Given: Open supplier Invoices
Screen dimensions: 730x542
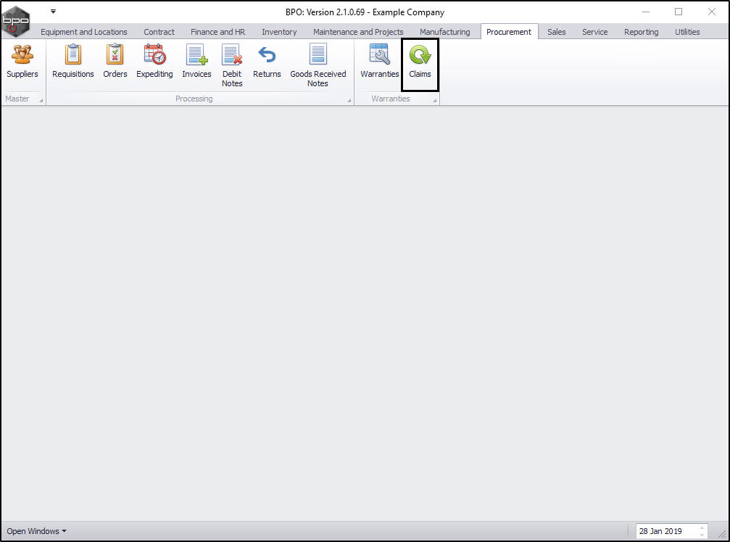Looking at the screenshot, I should coord(196,62).
